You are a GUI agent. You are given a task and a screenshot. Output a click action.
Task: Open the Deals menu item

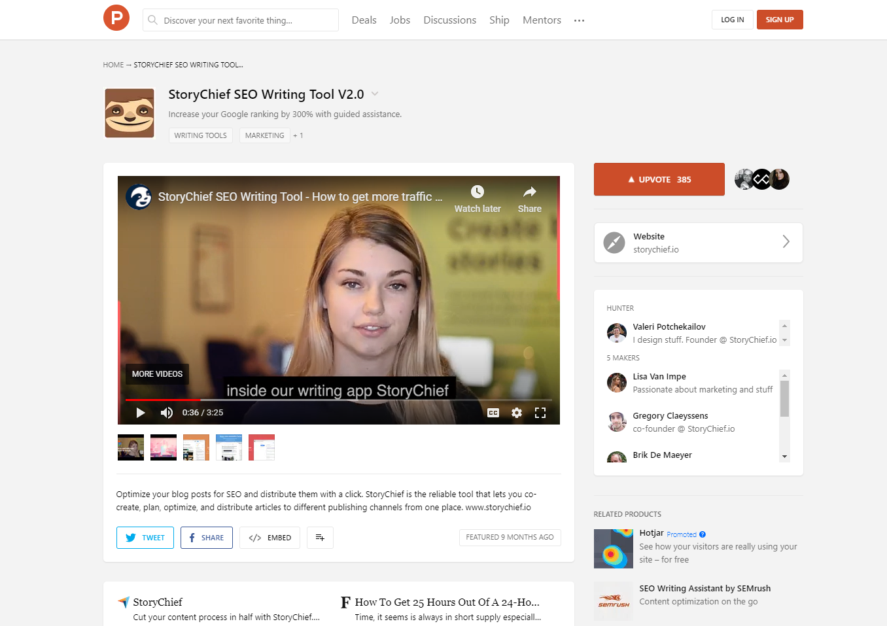pyautogui.click(x=364, y=20)
